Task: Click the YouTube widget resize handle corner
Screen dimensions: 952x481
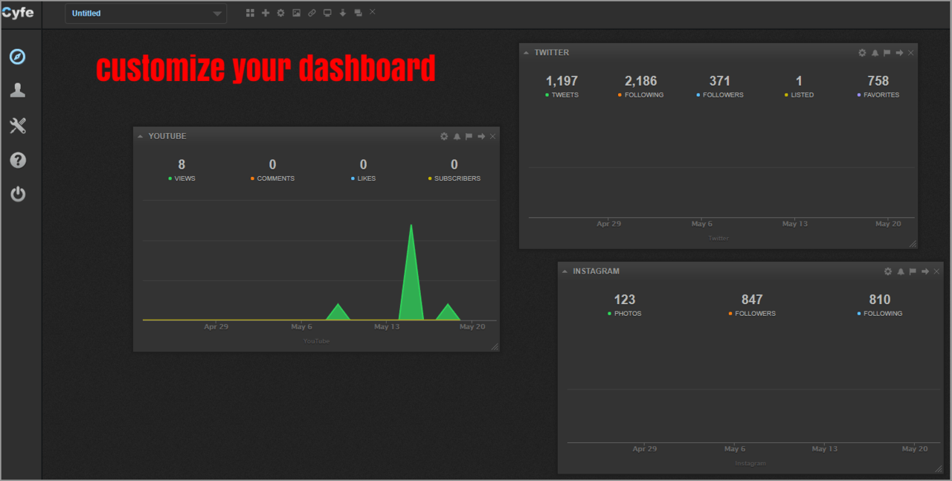Action: click(495, 346)
